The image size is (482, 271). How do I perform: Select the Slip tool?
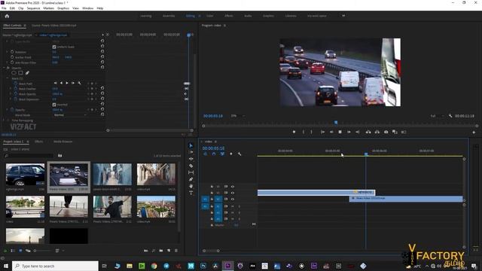pyautogui.click(x=191, y=172)
